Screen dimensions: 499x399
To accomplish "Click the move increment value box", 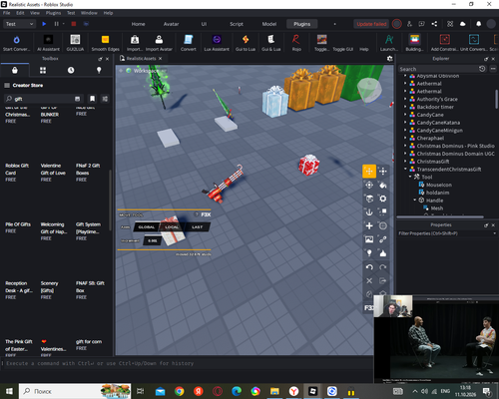I will point(153,240).
